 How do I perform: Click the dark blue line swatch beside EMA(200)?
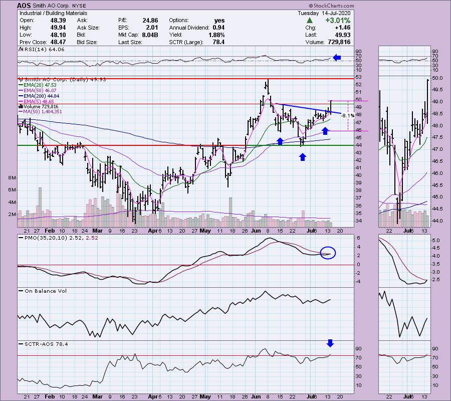coord(21,96)
